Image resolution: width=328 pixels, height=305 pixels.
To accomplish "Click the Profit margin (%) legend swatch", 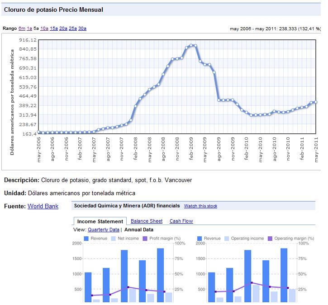I will pyautogui.click(x=145, y=239).
